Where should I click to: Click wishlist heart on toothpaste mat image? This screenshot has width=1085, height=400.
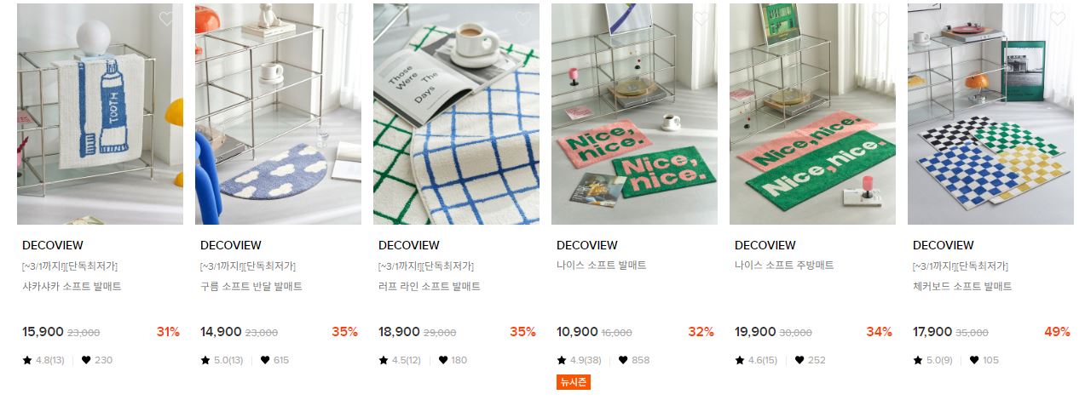[166, 19]
